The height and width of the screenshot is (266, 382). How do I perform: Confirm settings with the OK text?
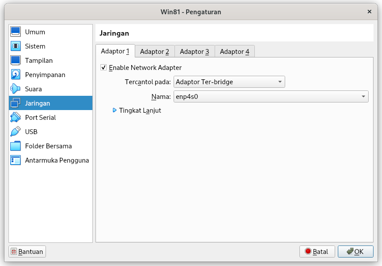coord(359,252)
